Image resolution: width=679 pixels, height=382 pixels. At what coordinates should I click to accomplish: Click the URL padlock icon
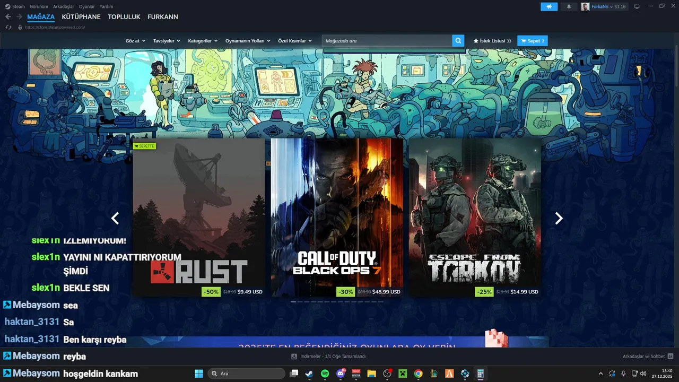(x=20, y=27)
